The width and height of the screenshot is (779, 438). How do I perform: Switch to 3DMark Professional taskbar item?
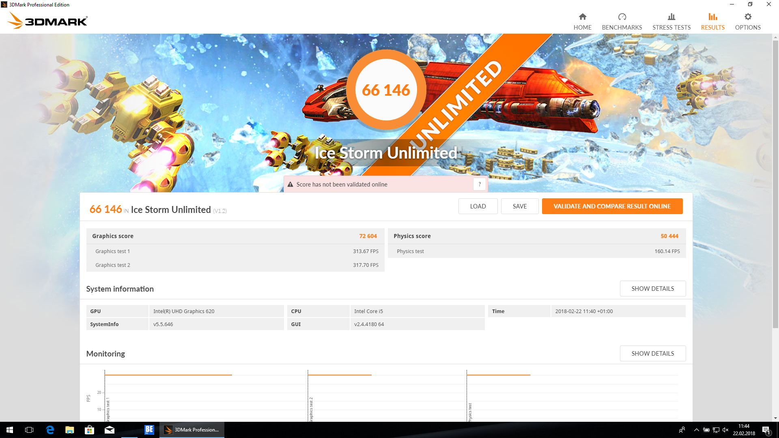point(192,430)
